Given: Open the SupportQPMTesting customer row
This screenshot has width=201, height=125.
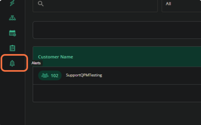Looking at the screenshot, I should click(117, 75).
